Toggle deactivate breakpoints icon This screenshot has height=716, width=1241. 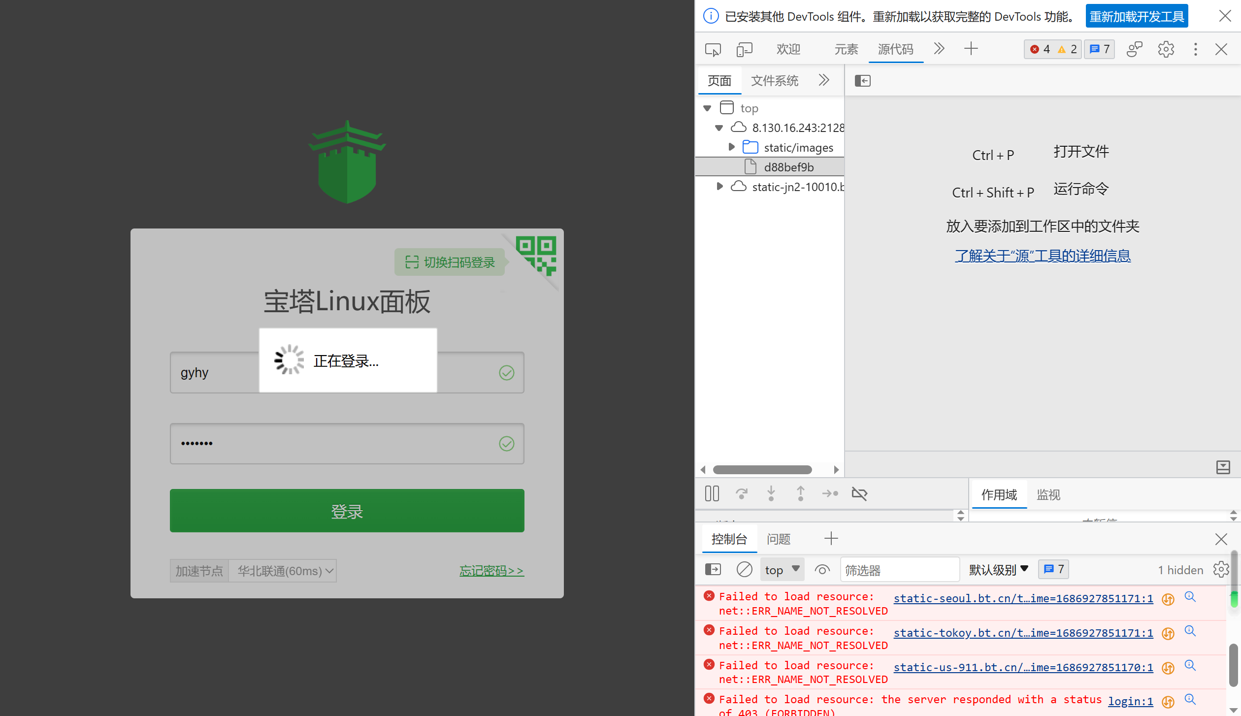(x=859, y=493)
